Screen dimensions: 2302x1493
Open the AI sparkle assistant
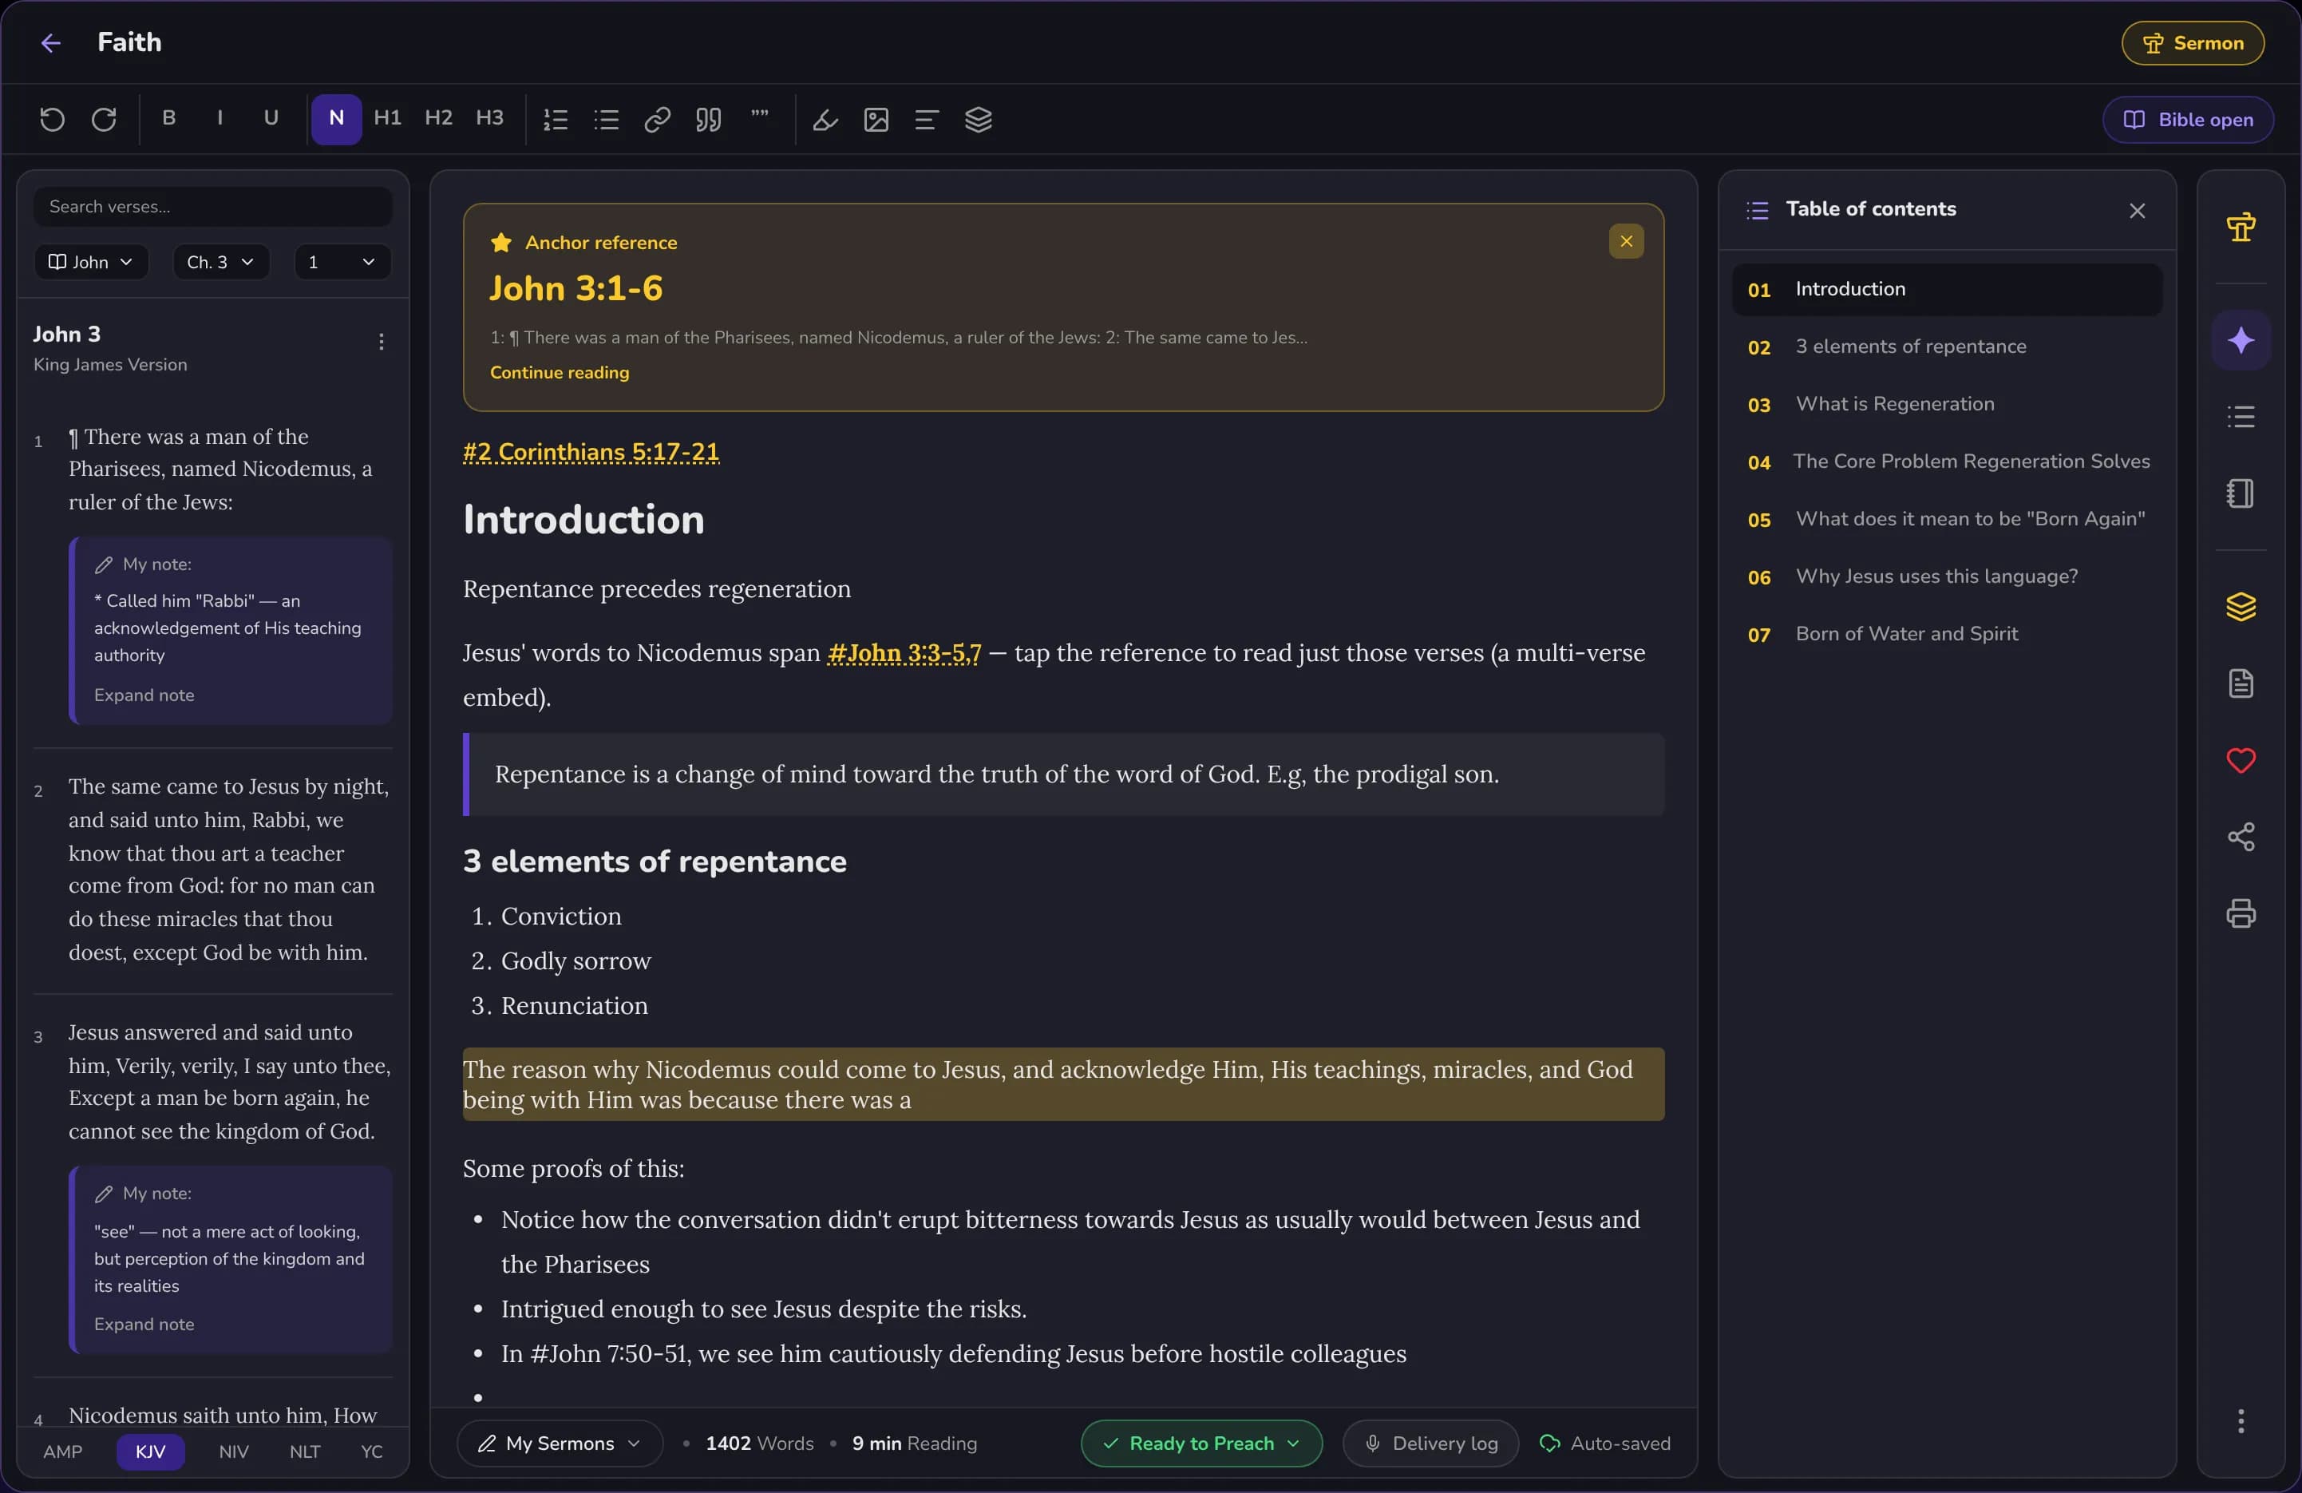(2241, 339)
